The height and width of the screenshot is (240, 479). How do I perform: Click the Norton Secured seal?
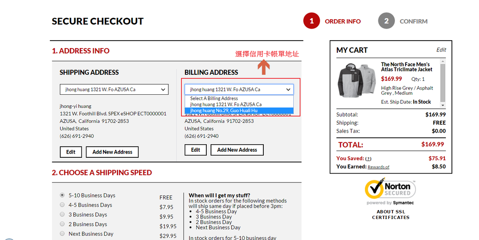click(390, 191)
